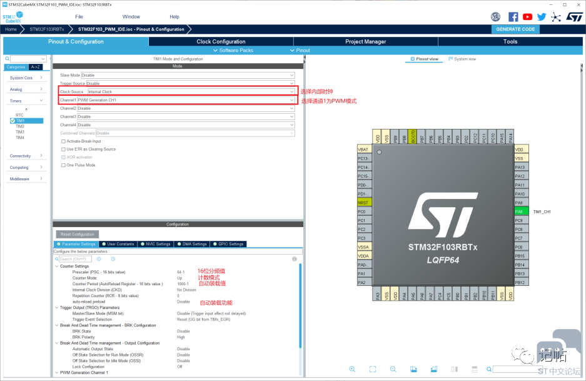Open the Channel3 dropdown
586x381 pixels.
coord(186,116)
